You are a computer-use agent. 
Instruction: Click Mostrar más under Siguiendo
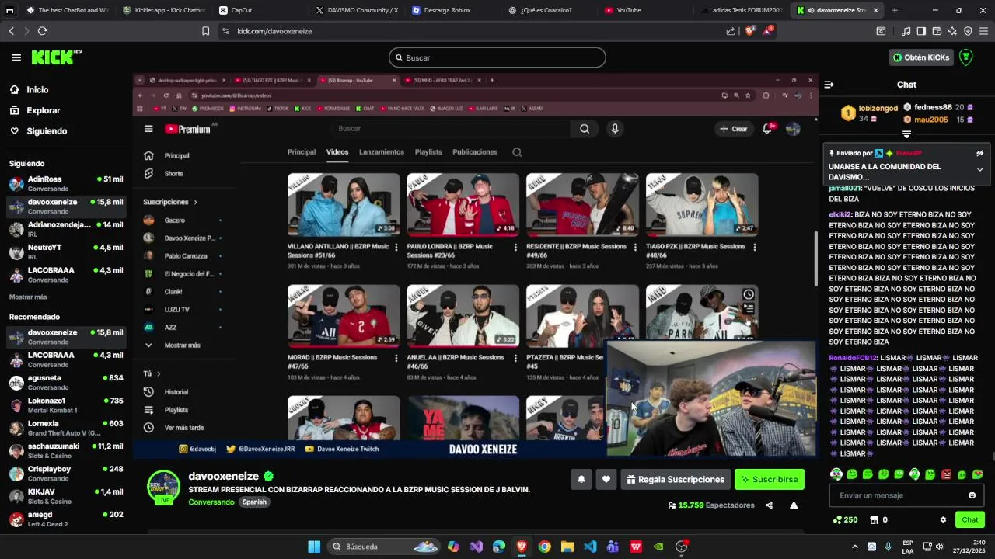tap(28, 297)
